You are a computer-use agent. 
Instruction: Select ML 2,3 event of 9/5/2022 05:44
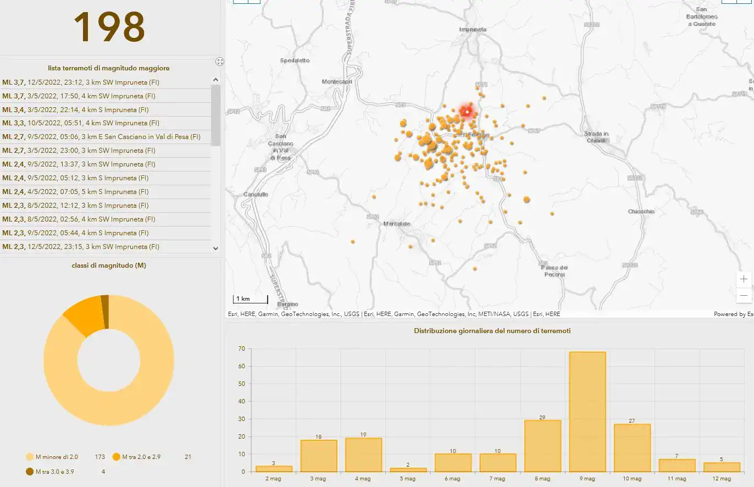coord(106,233)
